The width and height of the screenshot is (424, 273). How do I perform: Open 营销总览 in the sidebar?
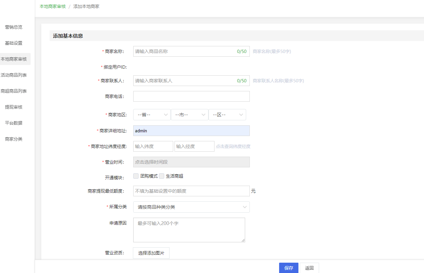point(14,27)
